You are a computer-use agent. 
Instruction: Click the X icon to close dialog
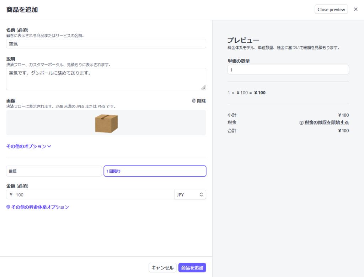click(355, 9)
